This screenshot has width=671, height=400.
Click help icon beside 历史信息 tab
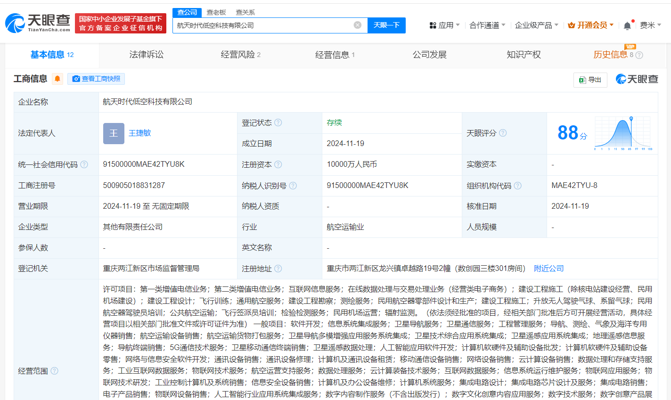(639, 55)
